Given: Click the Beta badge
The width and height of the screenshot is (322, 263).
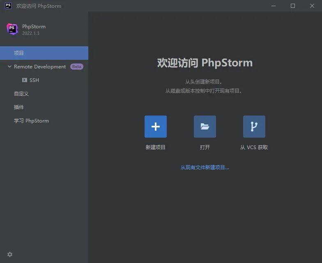Looking at the screenshot, I should pyautogui.click(x=77, y=66).
